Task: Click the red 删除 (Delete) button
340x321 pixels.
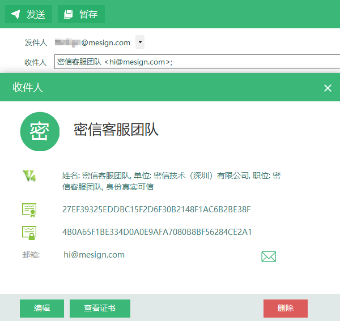Action: point(286,308)
